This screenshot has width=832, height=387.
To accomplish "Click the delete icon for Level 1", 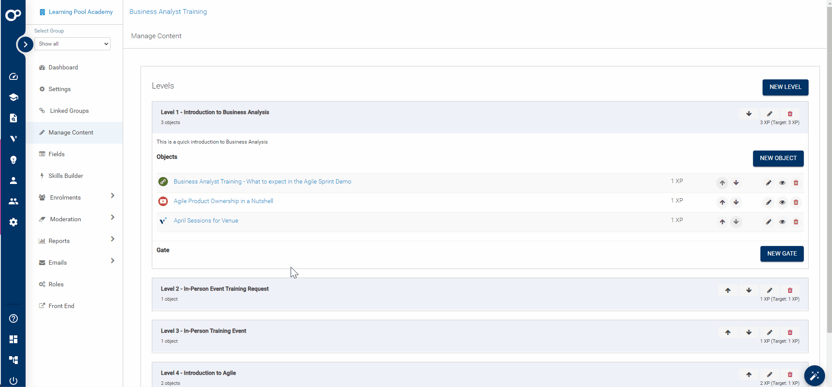I will coord(789,114).
